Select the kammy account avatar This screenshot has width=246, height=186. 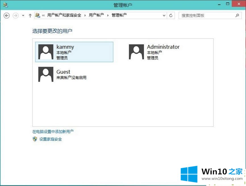click(x=46, y=52)
